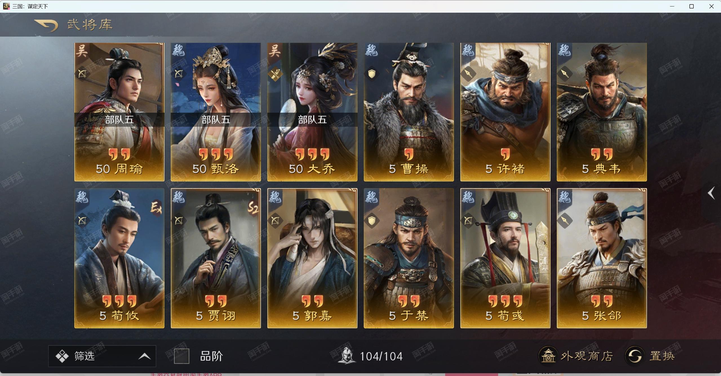This screenshot has height=376, width=721.
Task: Click the 魏 faction badge on 典韦 card
Action: tap(564, 51)
